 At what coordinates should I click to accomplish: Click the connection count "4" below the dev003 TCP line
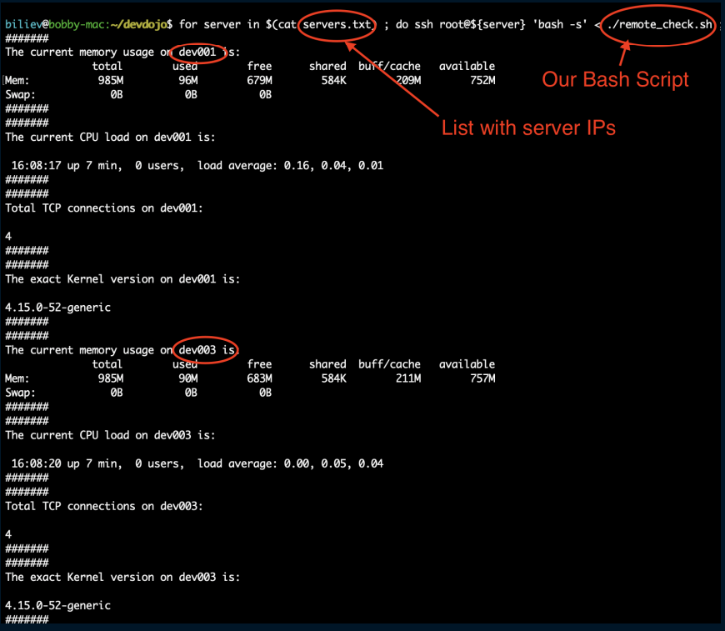click(8, 534)
